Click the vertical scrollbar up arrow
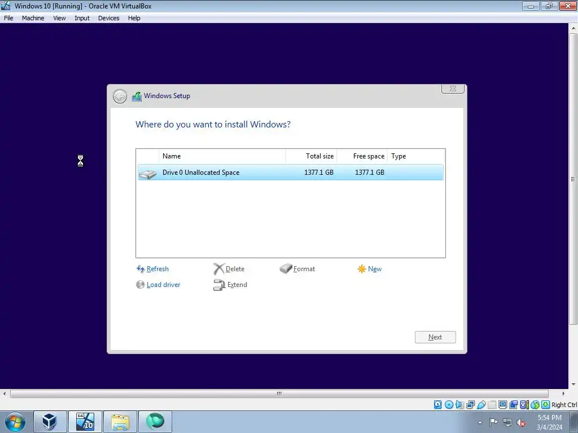Viewport: 578px width, 433px height. click(x=573, y=28)
